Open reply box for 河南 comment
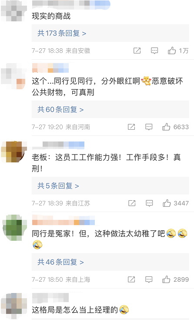The image size is (194, 320). point(149,127)
